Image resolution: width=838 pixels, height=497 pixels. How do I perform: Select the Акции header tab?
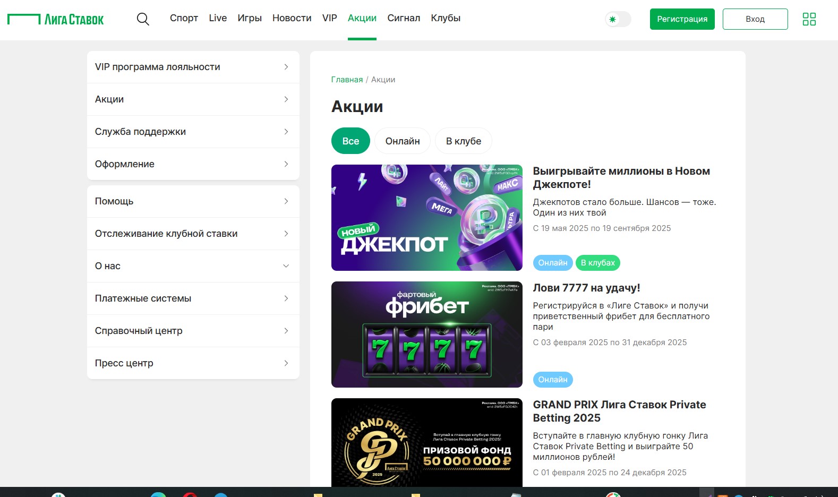(x=362, y=18)
